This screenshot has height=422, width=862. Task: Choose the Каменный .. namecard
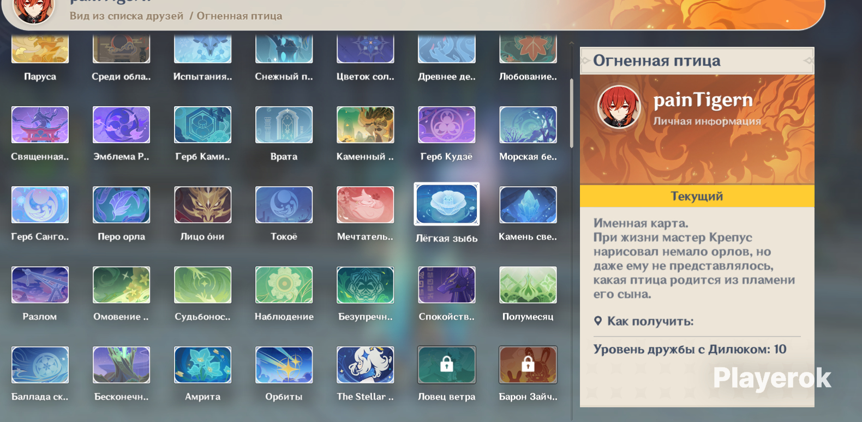click(365, 125)
